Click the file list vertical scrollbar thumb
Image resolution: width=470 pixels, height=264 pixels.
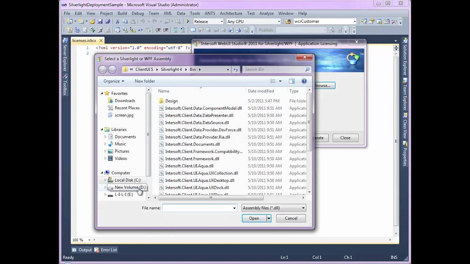[309, 122]
